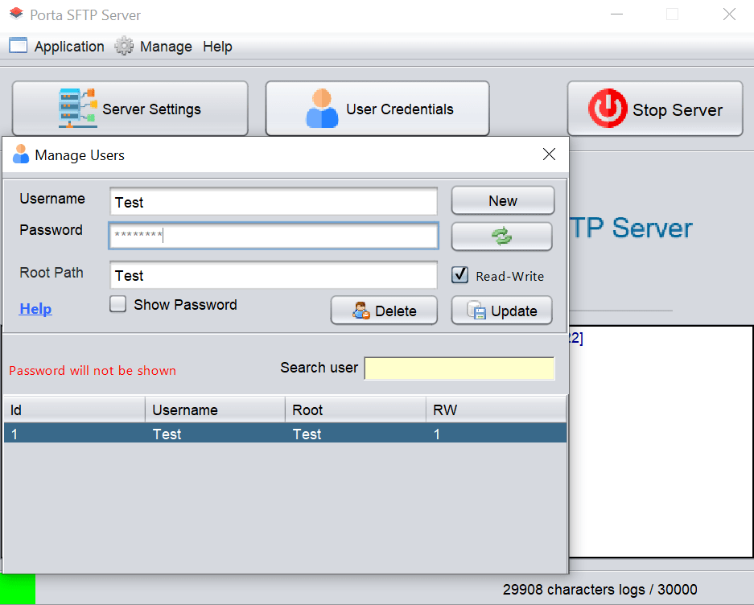Viewport: 754px width, 605px height.
Task: Close the Manage Users dialog
Action: point(549,154)
